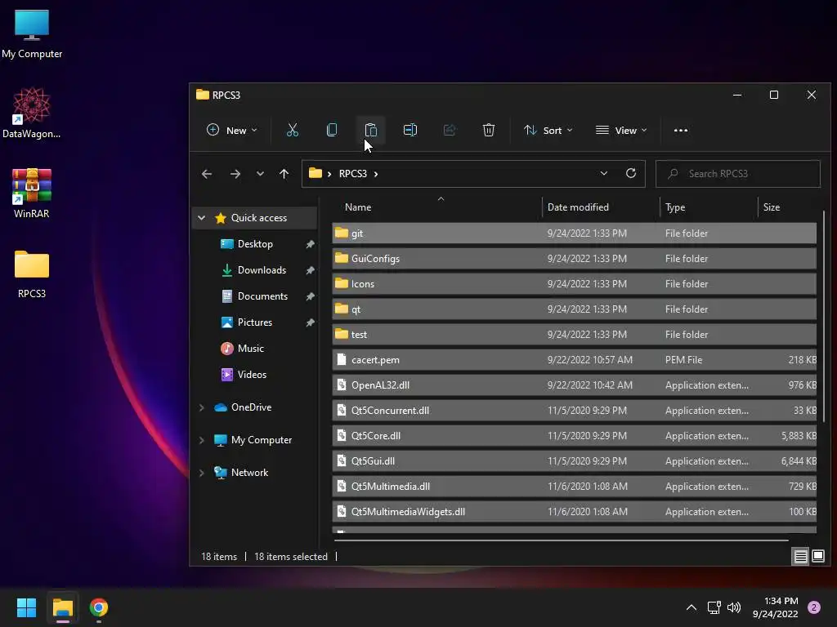Open the See more three-dots menu
Viewport: 837px width, 627px height.
[681, 130]
